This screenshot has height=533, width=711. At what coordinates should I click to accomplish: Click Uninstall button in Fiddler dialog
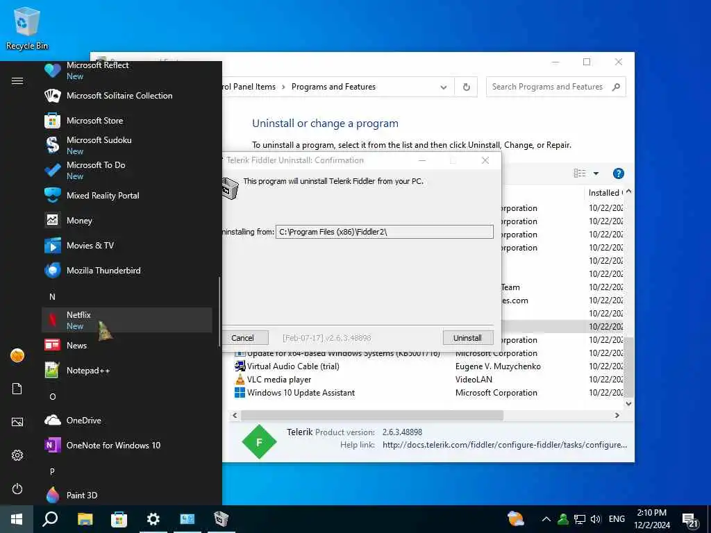pyautogui.click(x=467, y=338)
